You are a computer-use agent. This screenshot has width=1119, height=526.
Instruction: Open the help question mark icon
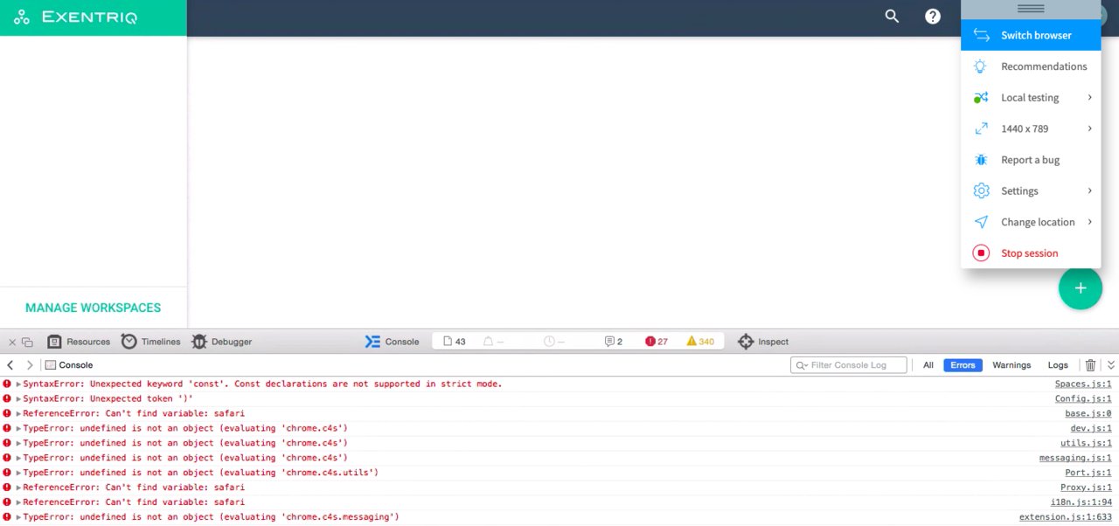point(933,17)
